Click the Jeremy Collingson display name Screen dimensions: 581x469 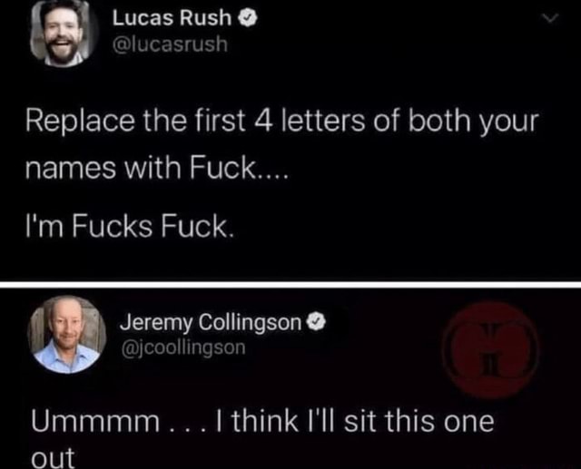[x=210, y=322]
